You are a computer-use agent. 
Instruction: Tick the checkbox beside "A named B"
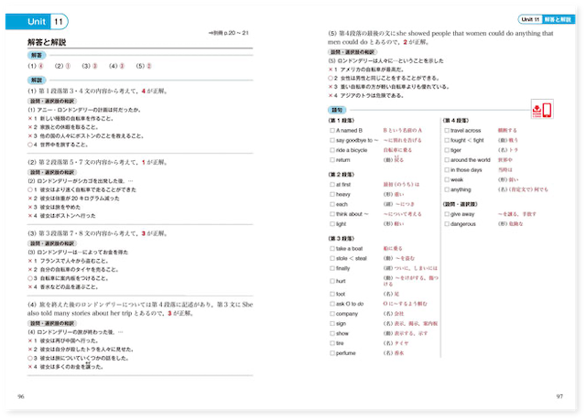pyautogui.click(x=331, y=130)
